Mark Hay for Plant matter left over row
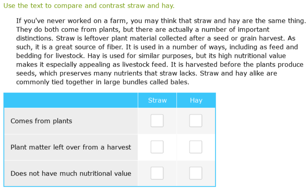 point(196,147)
